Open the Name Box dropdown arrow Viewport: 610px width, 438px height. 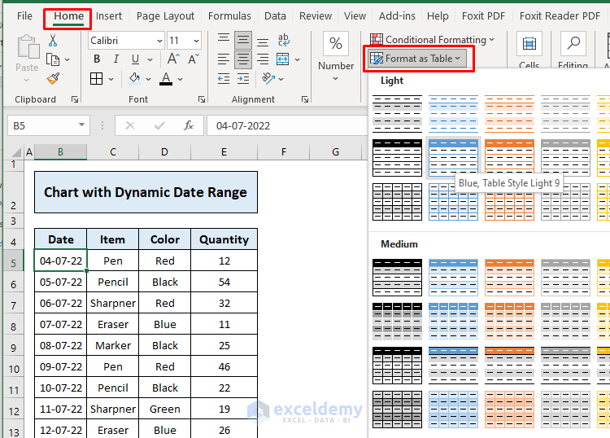pos(81,125)
